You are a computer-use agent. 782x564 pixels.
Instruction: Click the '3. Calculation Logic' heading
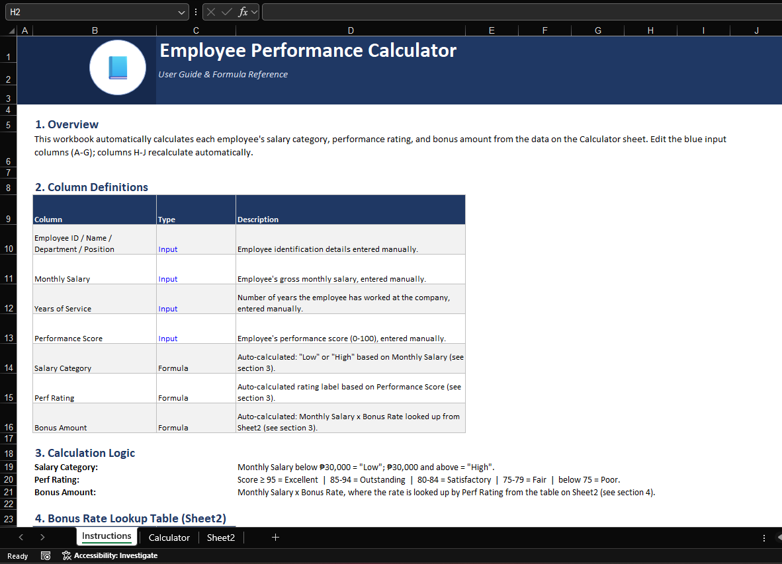[x=85, y=453]
